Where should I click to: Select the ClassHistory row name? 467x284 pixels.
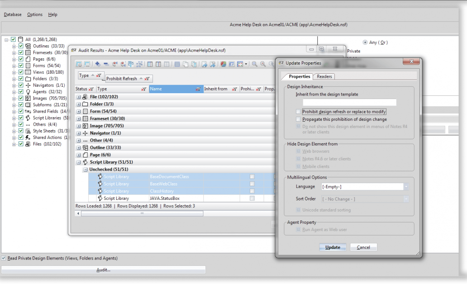[x=162, y=191]
